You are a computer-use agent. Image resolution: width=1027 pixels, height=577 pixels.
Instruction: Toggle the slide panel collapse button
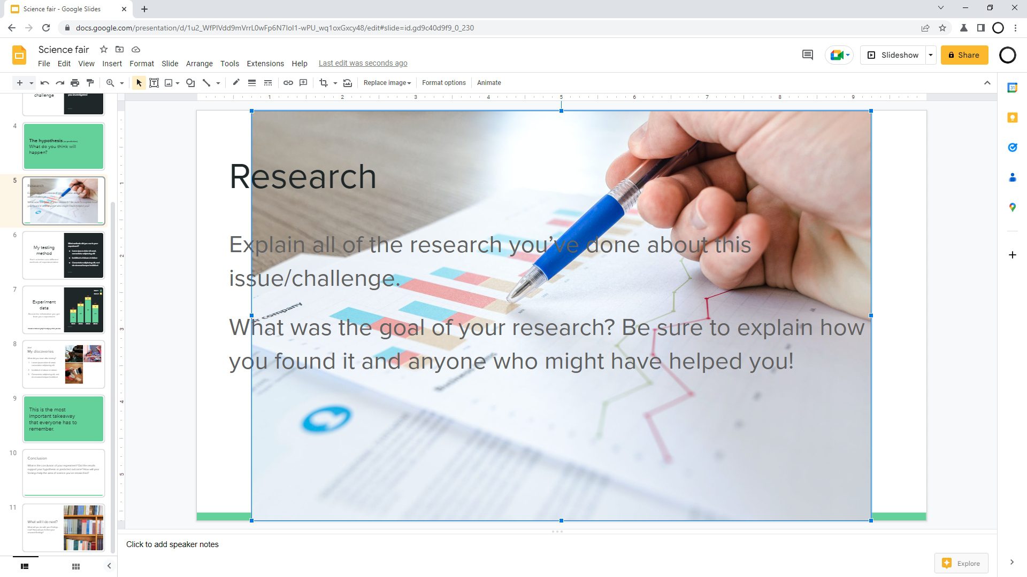click(109, 566)
